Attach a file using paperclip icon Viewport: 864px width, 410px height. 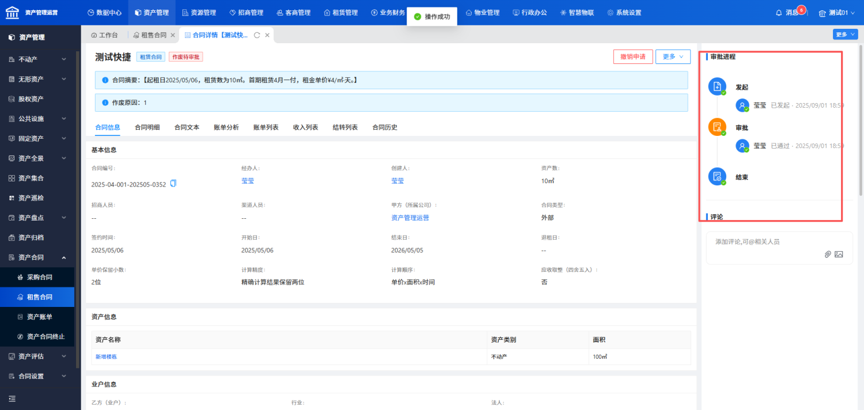(828, 254)
